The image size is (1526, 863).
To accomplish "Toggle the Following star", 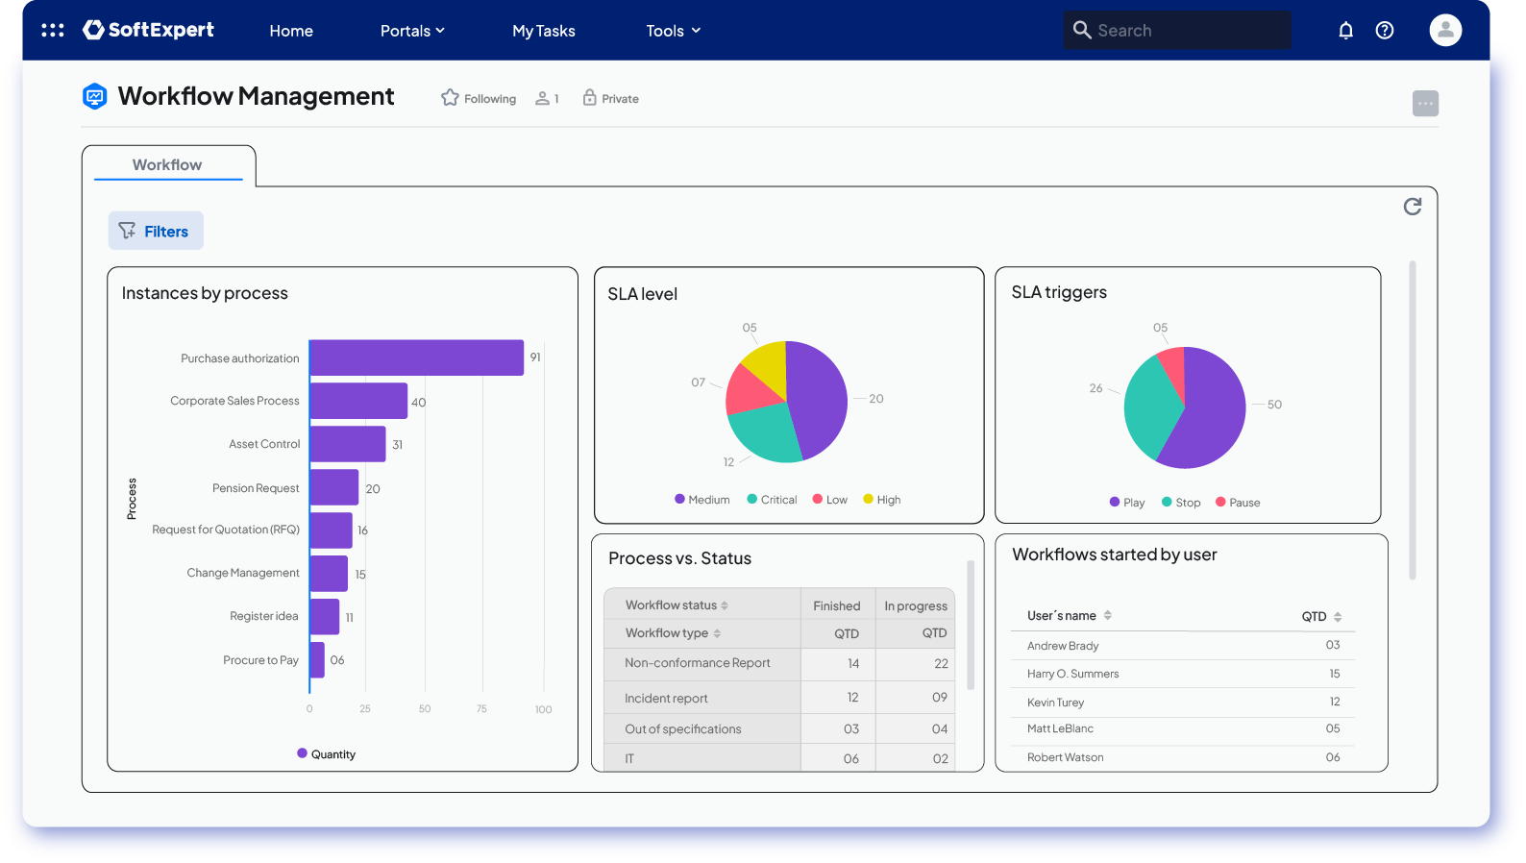I will click(x=450, y=98).
